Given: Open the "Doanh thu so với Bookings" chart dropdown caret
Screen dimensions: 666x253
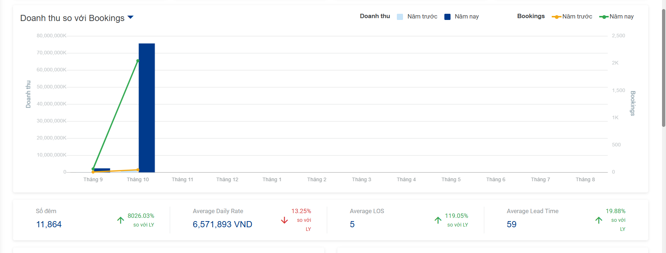Looking at the screenshot, I should coord(131,17).
